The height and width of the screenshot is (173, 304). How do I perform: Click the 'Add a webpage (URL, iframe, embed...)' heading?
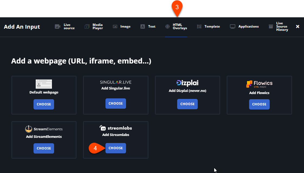pos(81,61)
